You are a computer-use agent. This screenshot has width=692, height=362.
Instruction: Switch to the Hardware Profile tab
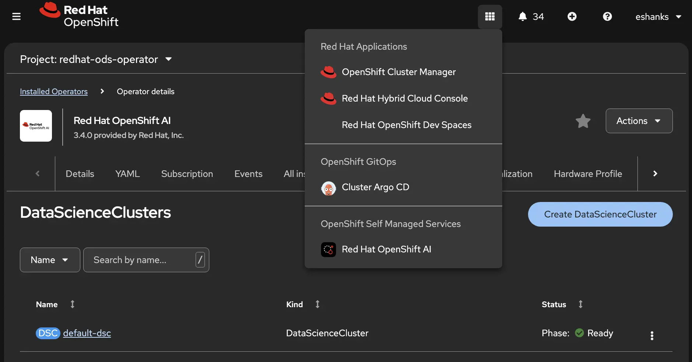[x=588, y=174]
